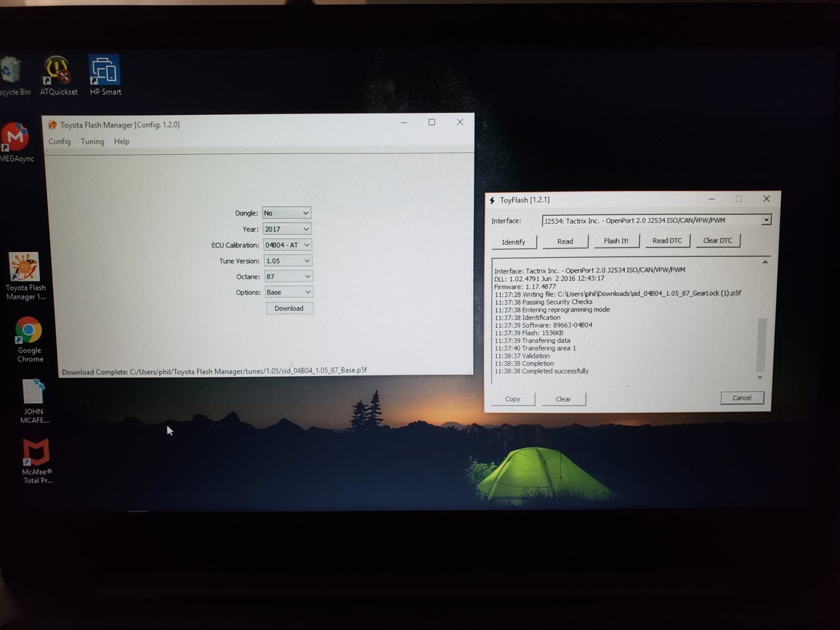
Task: Click the Writing file log line
Action: (618, 294)
